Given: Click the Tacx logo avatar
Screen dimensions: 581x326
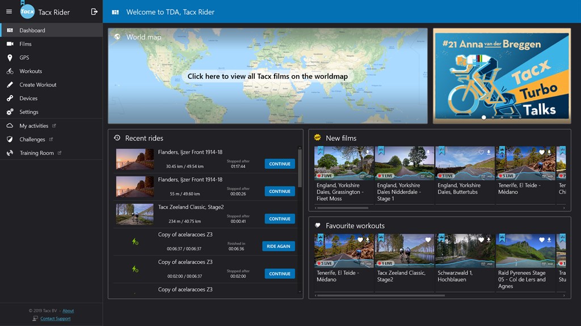Looking at the screenshot, I should [x=27, y=11].
